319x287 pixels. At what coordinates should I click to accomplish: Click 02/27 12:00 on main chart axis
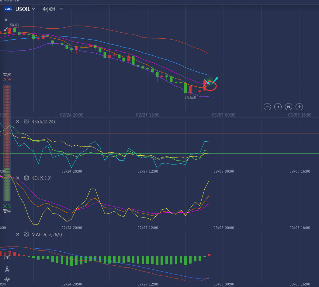point(148,115)
